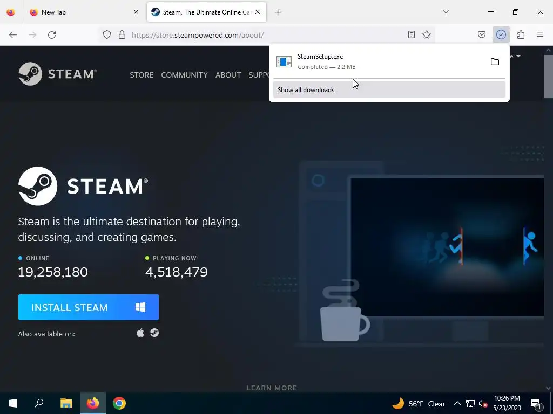The height and width of the screenshot is (414, 553).
Task: Click the INSTALL STEAM button
Action: tap(89, 307)
